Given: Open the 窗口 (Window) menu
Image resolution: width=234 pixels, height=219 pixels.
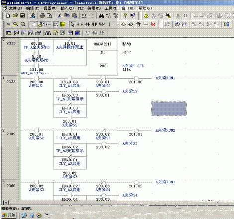Looking at the screenshot, I should pyautogui.click(x=128, y=8).
